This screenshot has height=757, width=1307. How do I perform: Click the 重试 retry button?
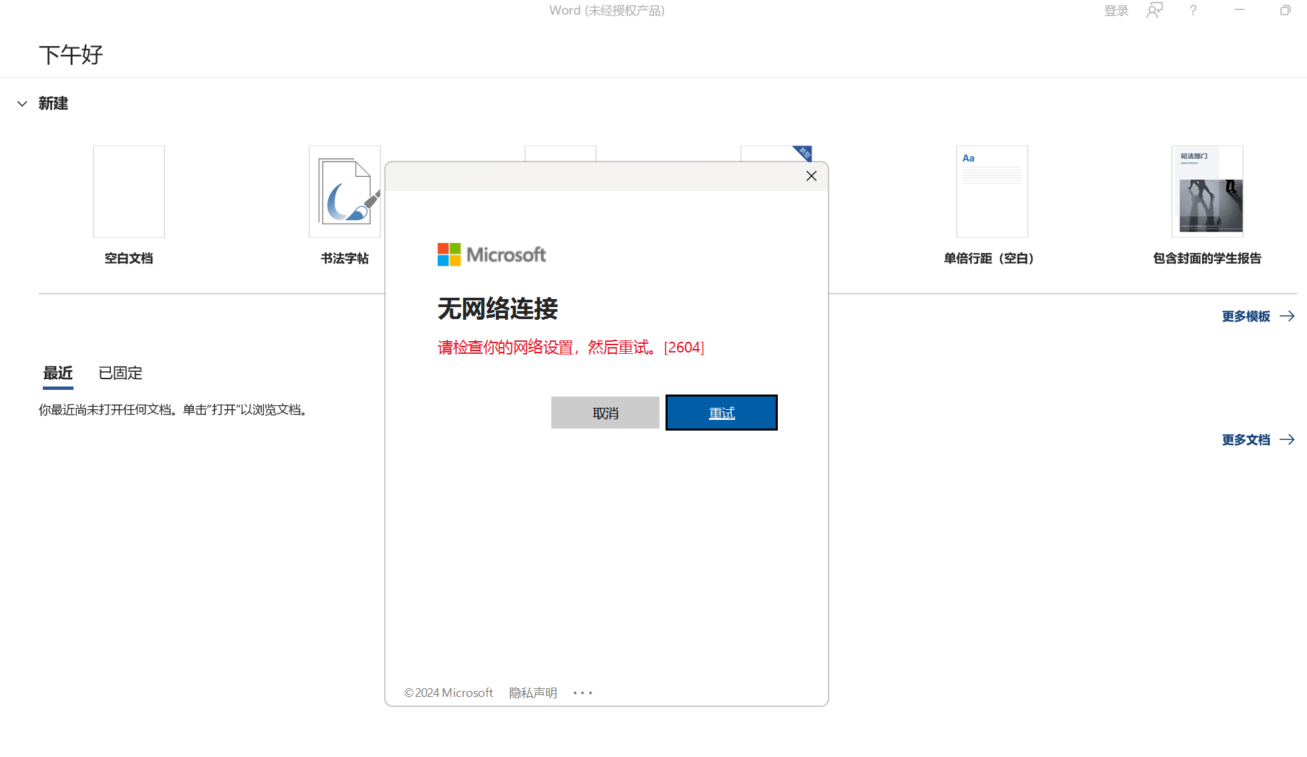click(722, 413)
